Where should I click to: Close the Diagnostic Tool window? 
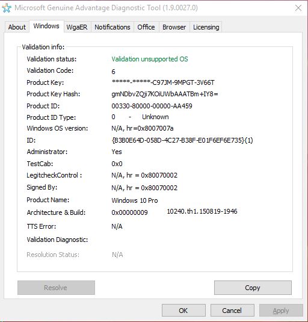tap(298, 8)
